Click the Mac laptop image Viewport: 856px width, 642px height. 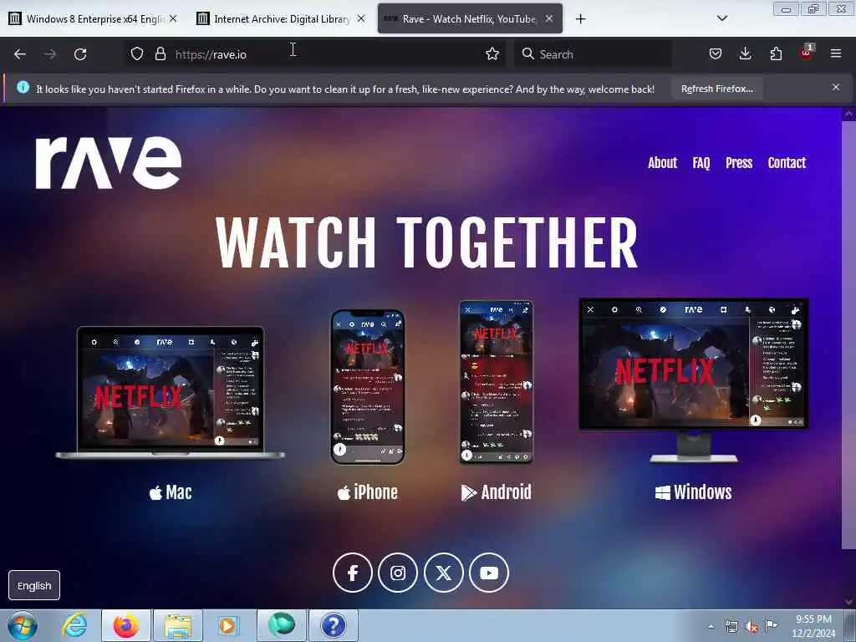(x=170, y=392)
